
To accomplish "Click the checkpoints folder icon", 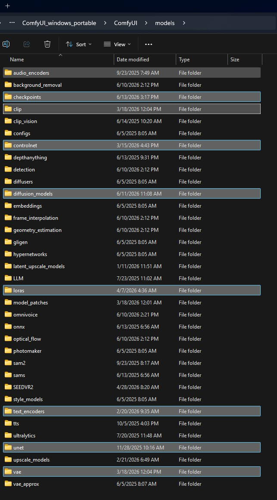I will (8, 97).
